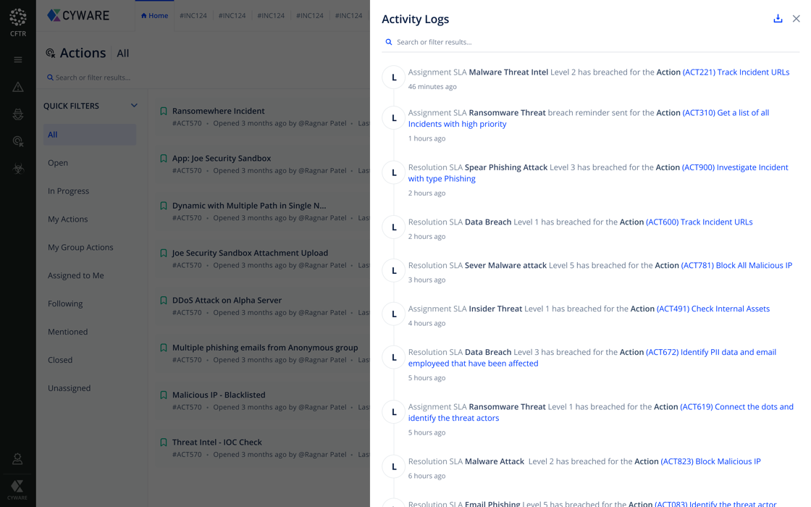Open the user profile icon
Image resolution: width=811 pixels, height=507 pixels.
pos(17,459)
